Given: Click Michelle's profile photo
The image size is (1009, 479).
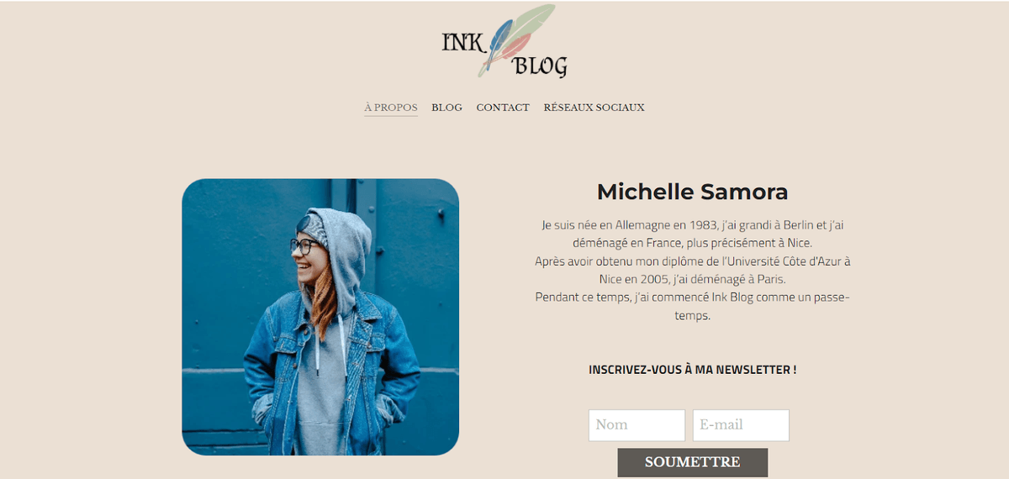Looking at the screenshot, I should pyautogui.click(x=320, y=317).
